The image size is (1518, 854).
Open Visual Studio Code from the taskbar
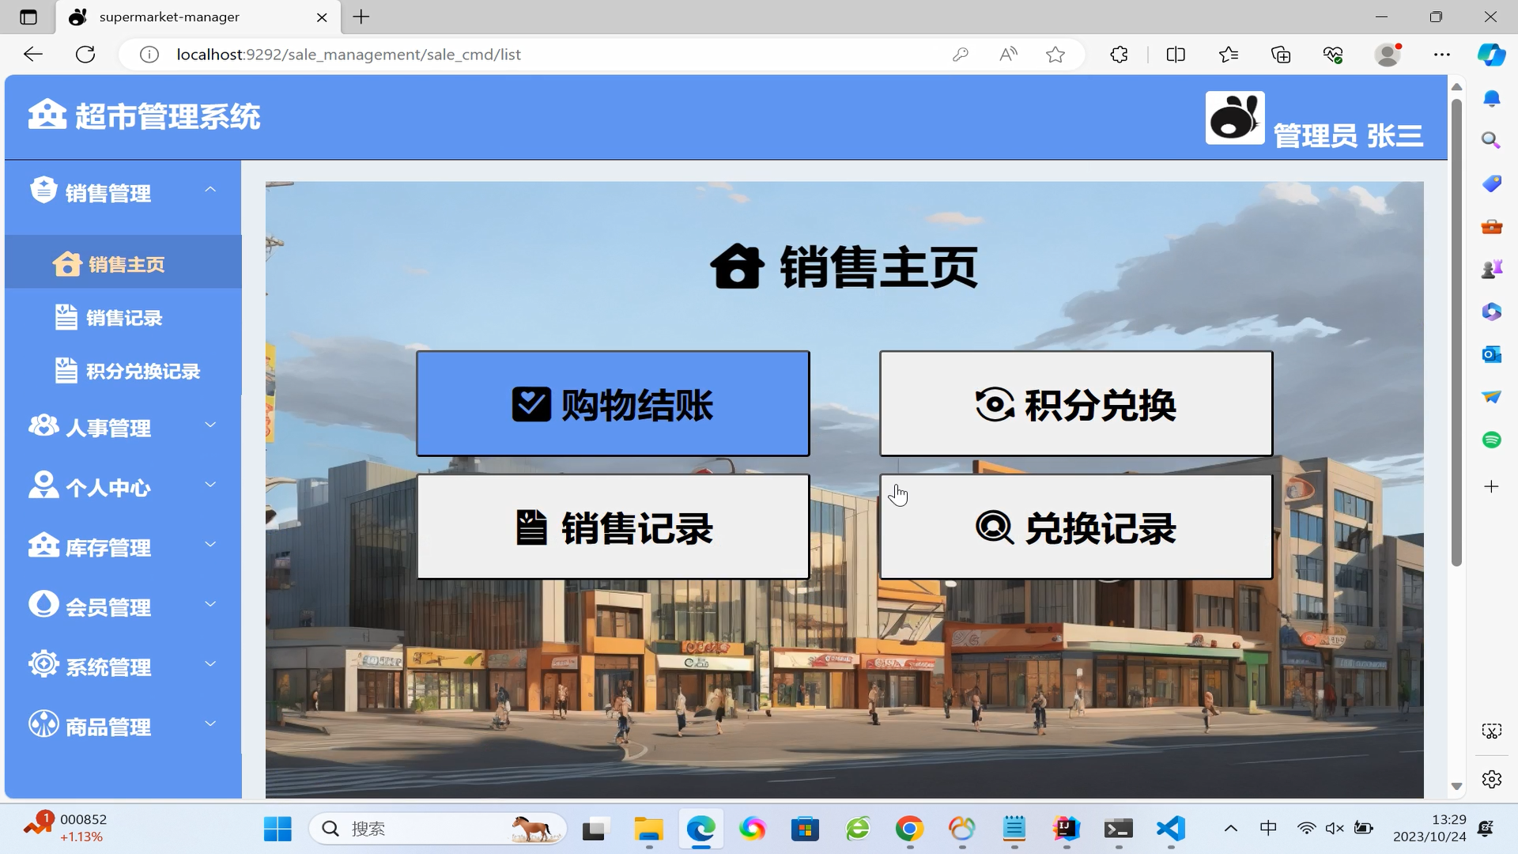coord(1170,829)
